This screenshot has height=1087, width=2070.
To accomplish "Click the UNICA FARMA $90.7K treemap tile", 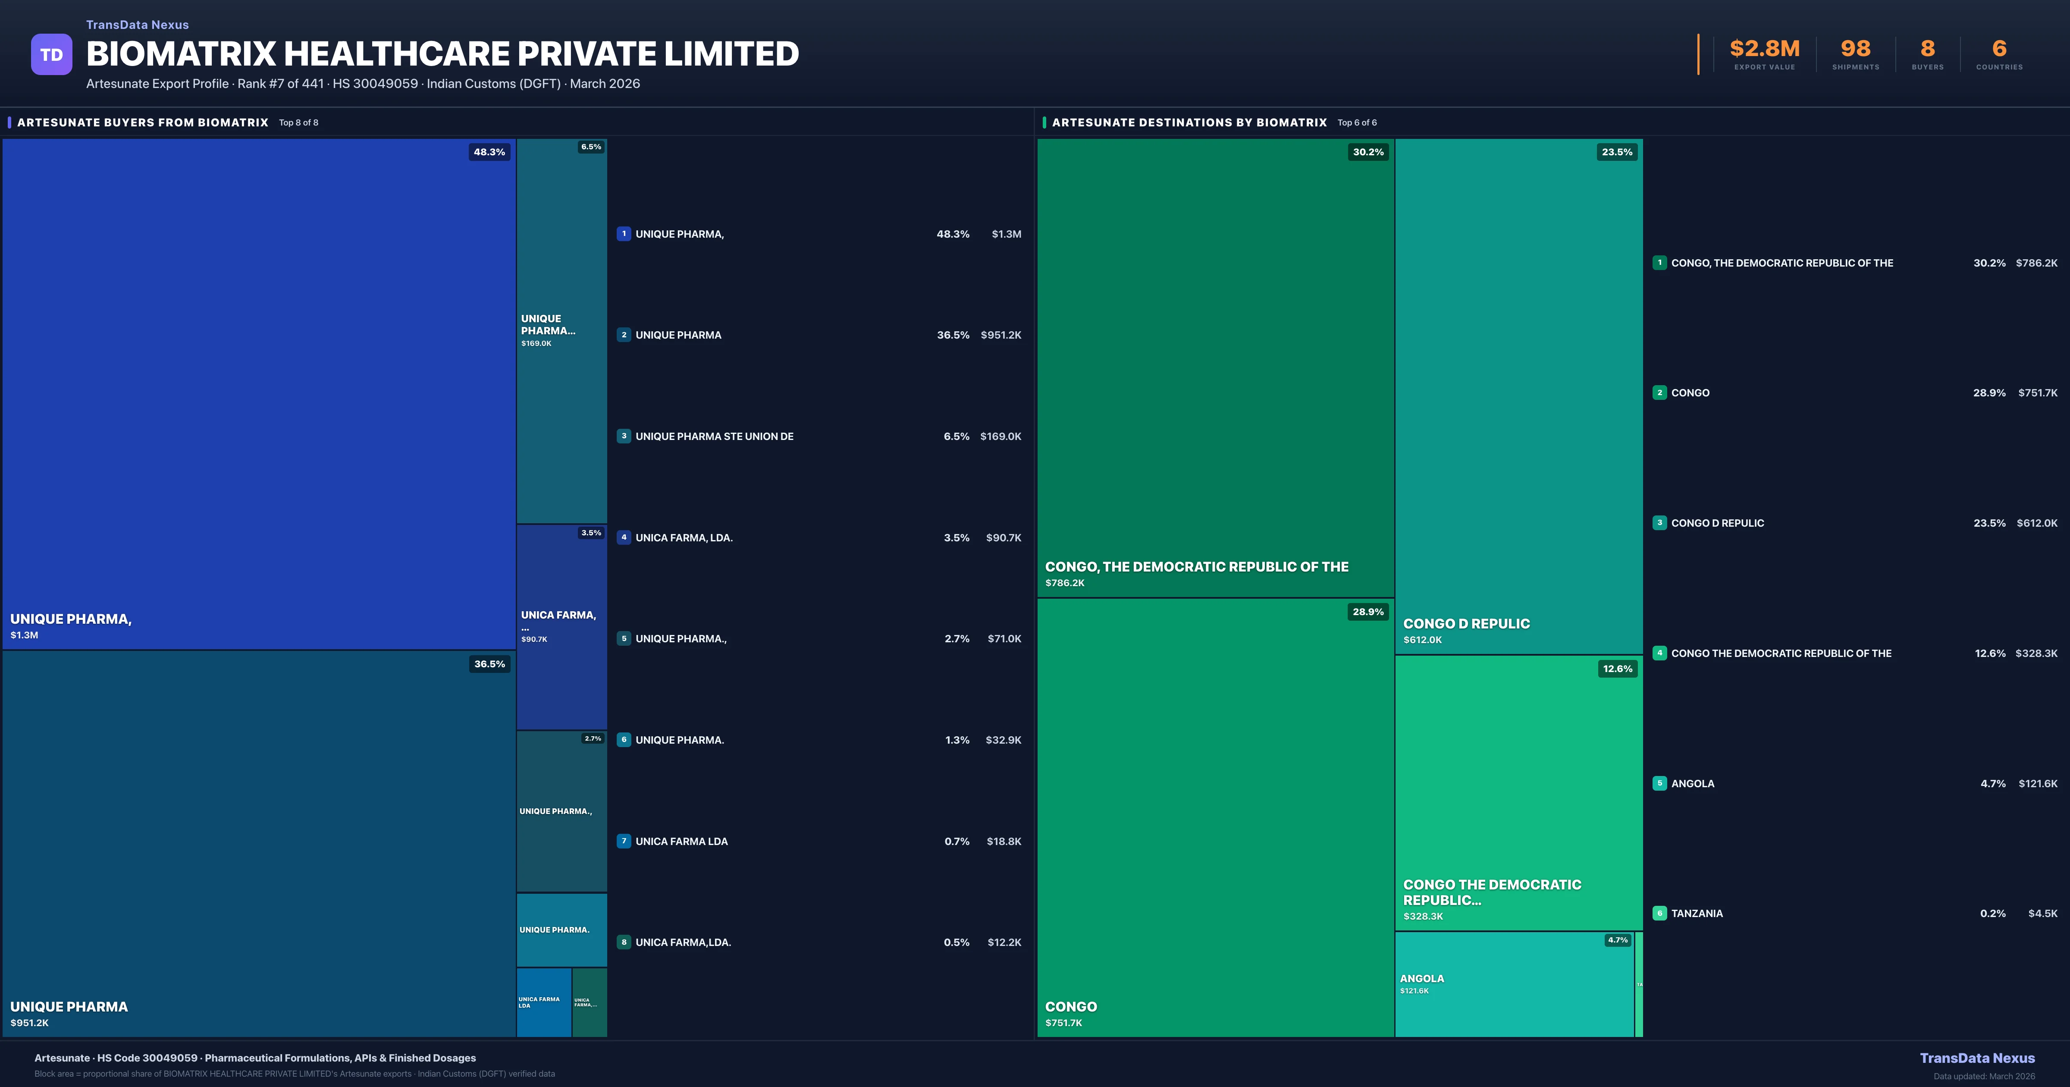I will pyautogui.click(x=561, y=627).
